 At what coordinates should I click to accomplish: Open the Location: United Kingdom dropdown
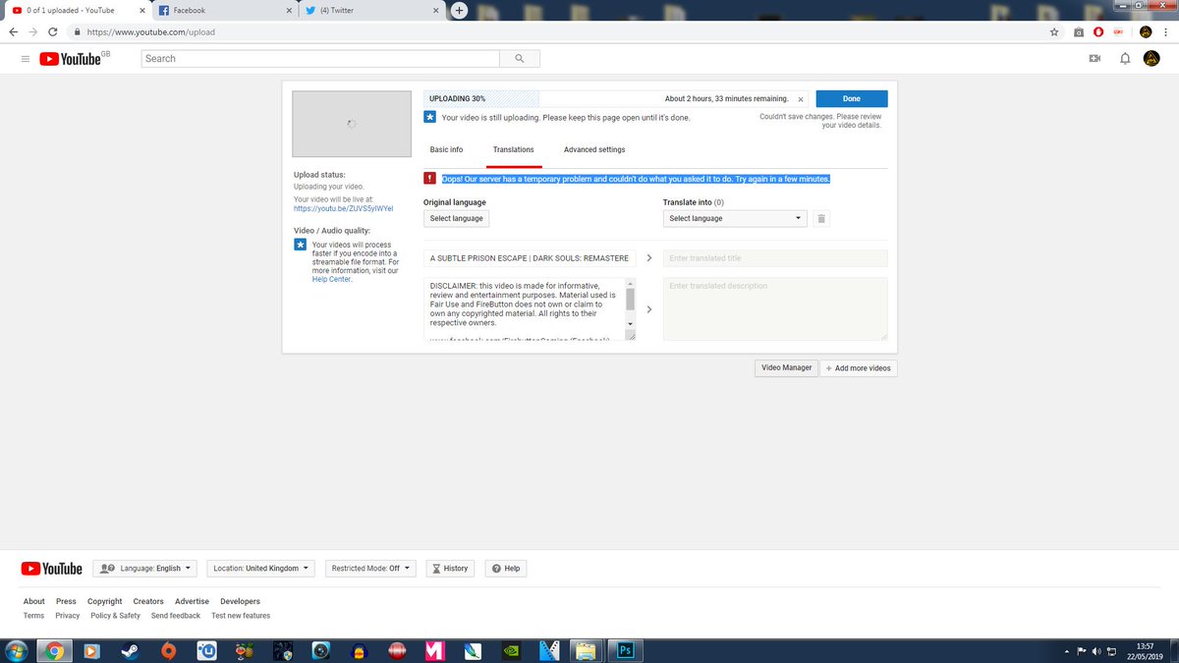(x=261, y=569)
